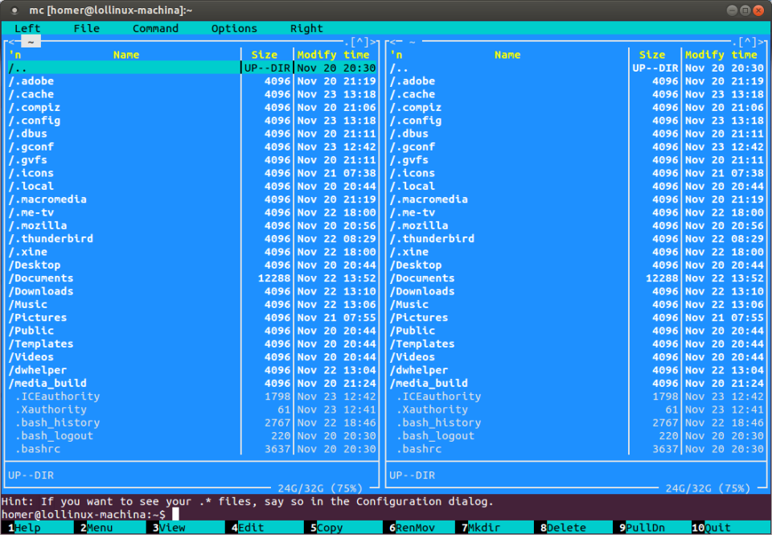
Task: Open the Options menu
Action: 234,29
